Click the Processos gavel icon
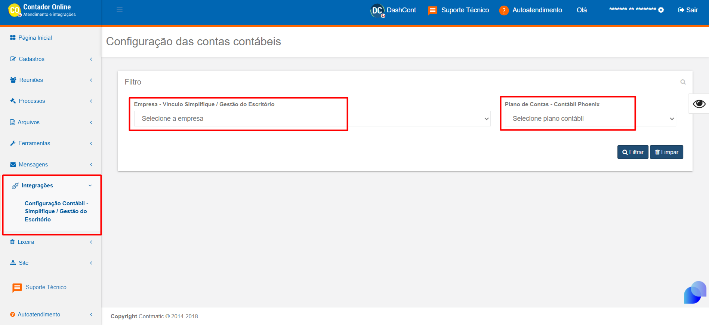709x325 pixels. tap(13, 101)
